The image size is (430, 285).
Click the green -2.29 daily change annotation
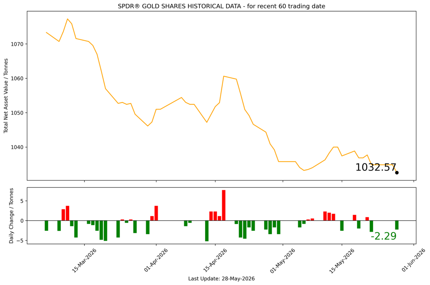[x=384, y=236]
